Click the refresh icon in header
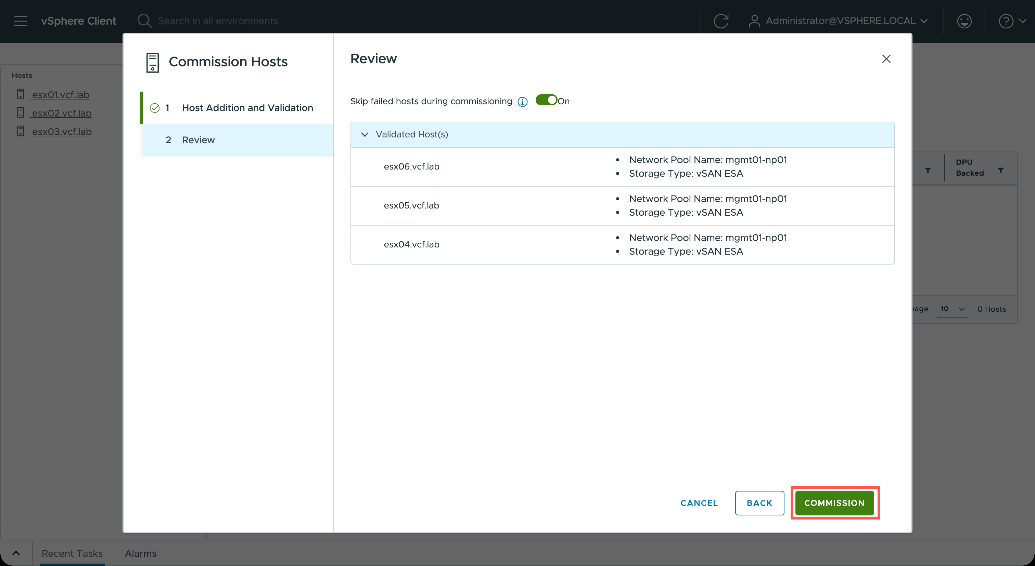The width and height of the screenshot is (1035, 566). pos(721,21)
